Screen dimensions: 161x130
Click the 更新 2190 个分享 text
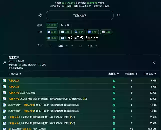(x=82, y=6)
